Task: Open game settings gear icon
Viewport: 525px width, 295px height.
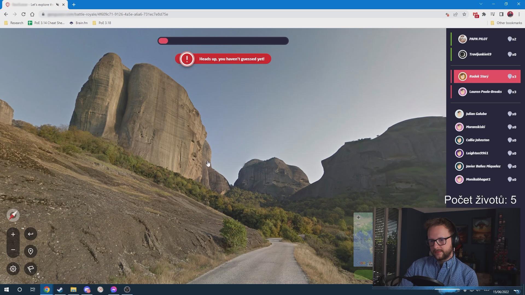Action: 13,269
